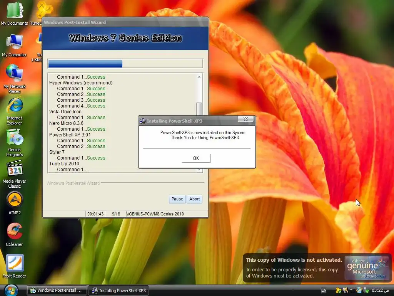Open the My Computer desktop icon

click(x=14, y=45)
